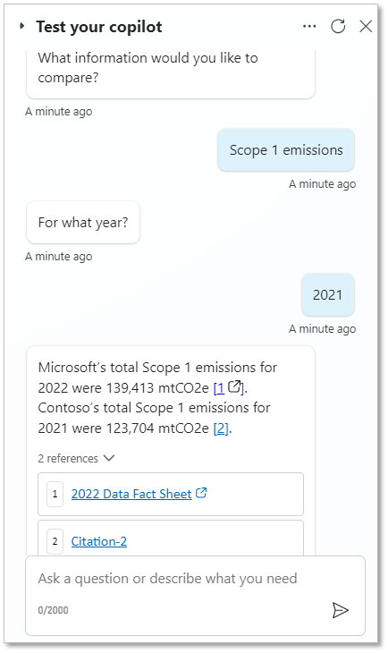
Task: Collapse the Test your copilot panel triangle
Action: pyautogui.click(x=22, y=26)
